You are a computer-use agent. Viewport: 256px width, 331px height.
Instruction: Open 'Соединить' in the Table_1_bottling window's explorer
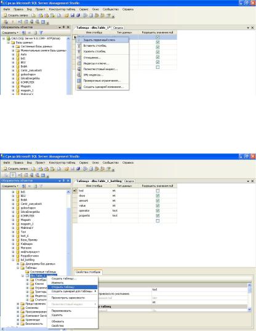click(x=10, y=186)
